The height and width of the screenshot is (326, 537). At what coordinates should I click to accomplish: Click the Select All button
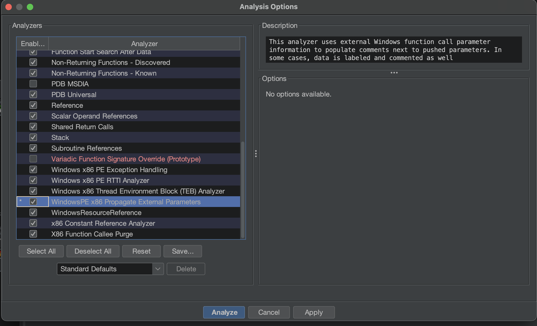click(41, 251)
